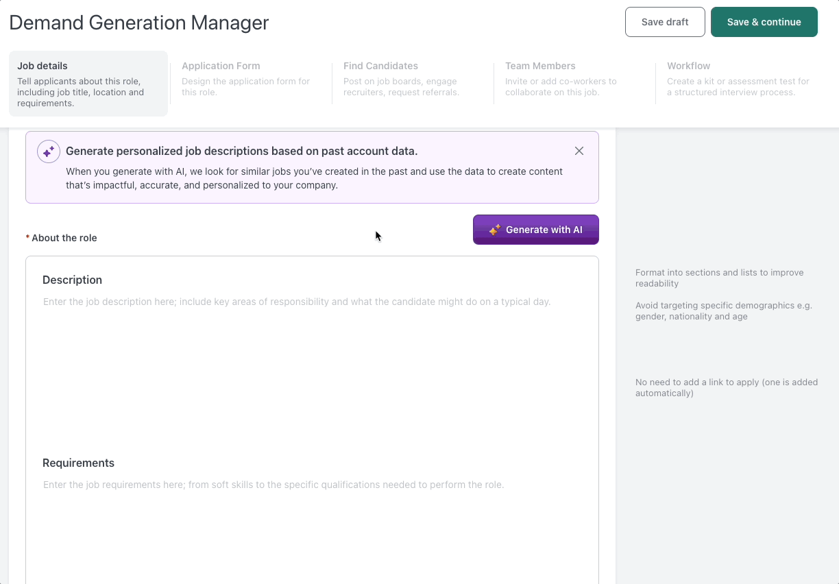839x584 pixels.
Task: Switch to the Application Form step
Action: pos(250,78)
